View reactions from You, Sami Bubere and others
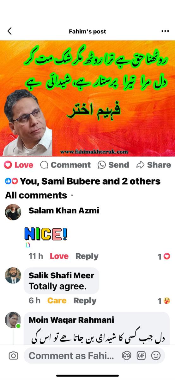This screenshot has height=380, width=175. (x=83, y=181)
